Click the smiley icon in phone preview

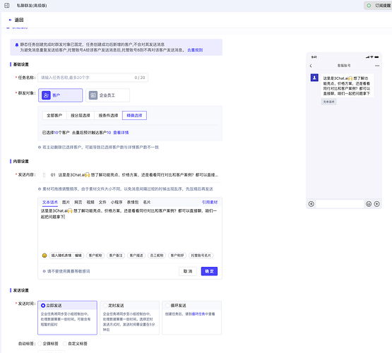(369, 204)
